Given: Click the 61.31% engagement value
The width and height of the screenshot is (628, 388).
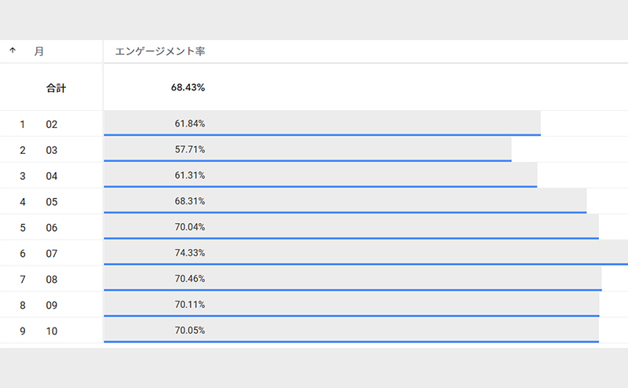Looking at the screenshot, I should coord(190,175).
